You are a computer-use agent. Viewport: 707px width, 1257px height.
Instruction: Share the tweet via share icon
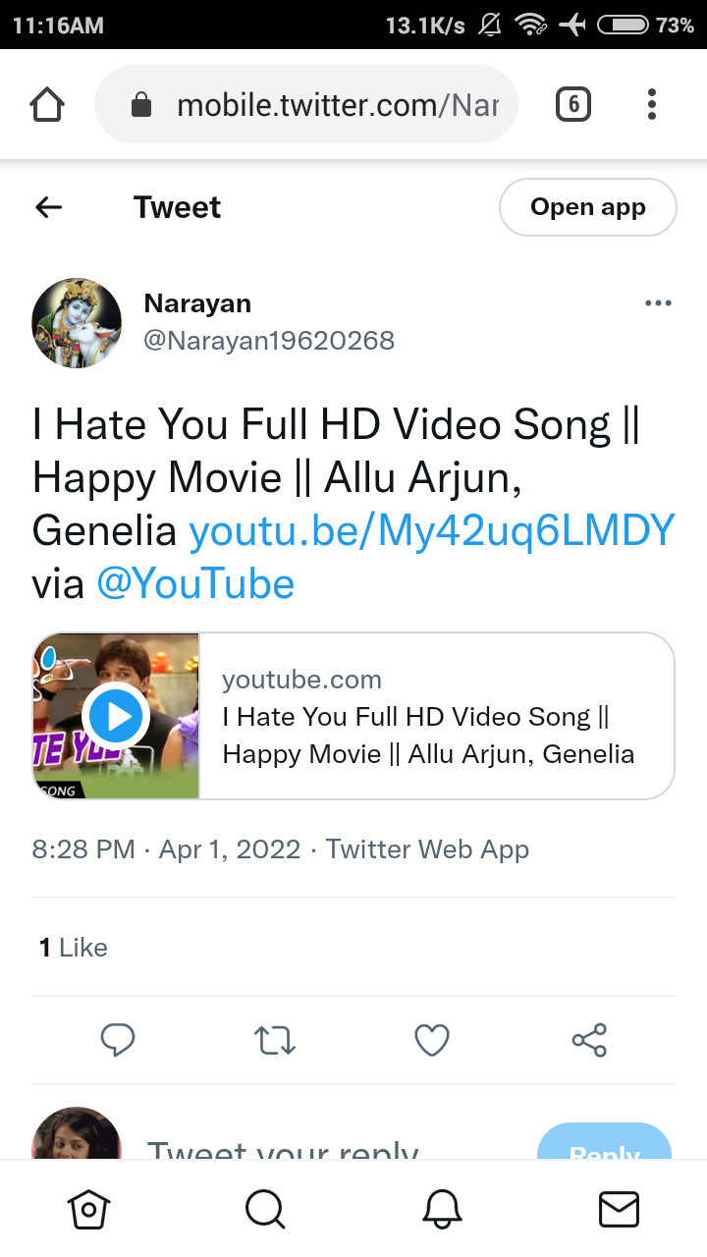pos(589,1040)
